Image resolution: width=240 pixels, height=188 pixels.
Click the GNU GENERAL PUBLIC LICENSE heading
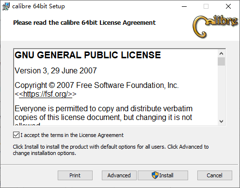pyautogui.click(x=88, y=55)
